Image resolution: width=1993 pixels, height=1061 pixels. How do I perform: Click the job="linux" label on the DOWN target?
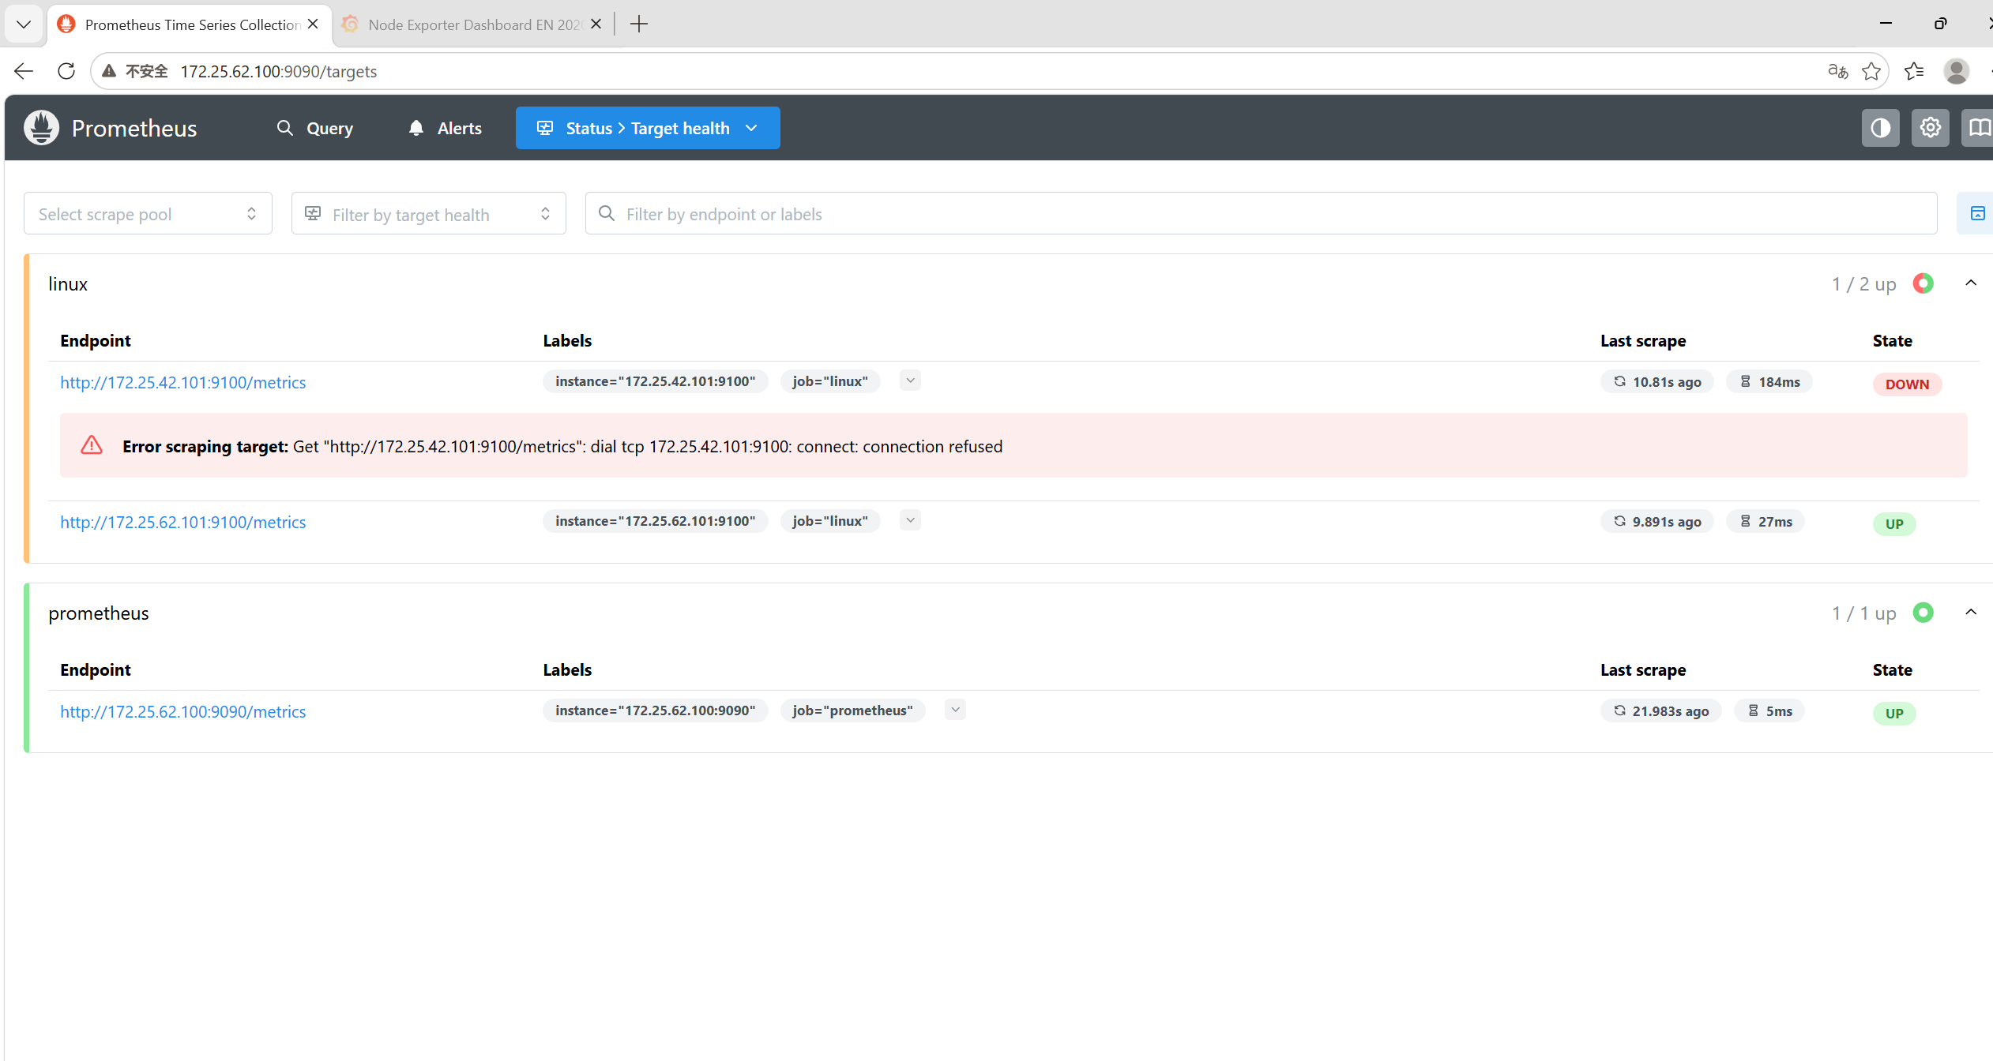pos(830,381)
